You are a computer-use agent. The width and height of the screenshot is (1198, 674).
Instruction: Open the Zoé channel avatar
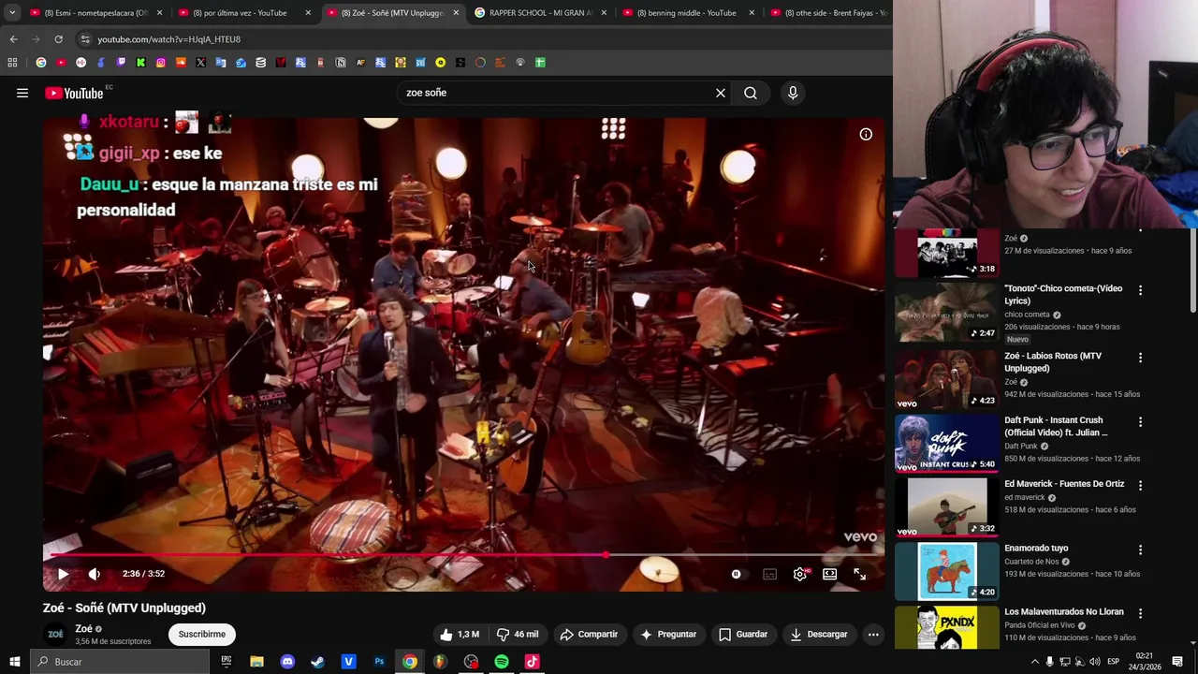[55, 634]
